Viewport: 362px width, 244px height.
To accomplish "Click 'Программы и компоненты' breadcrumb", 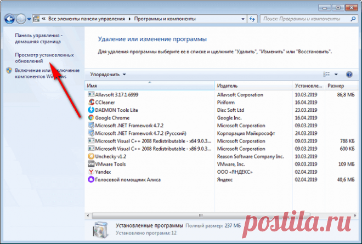I will pos(165,19).
